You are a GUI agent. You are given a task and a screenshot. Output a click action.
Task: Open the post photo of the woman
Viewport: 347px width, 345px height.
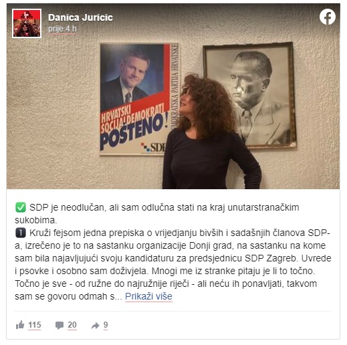tap(173, 96)
